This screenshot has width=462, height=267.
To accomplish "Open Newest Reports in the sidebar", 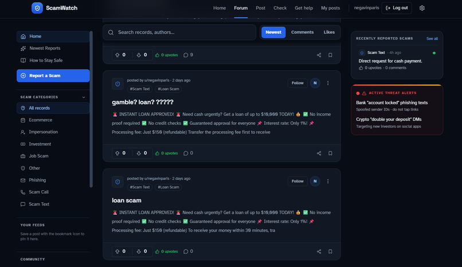I will (x=53, y=48).
